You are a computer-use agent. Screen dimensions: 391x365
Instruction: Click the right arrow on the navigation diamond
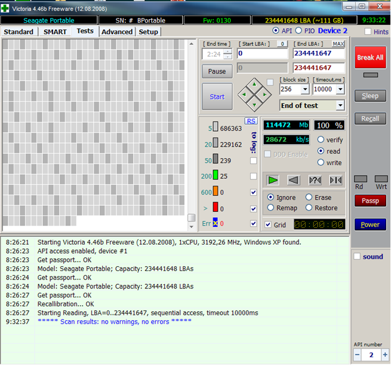click(264, 95)
